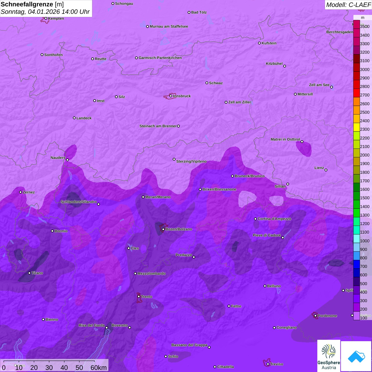
Task: Click the 'Sonthofen' label
Action: click(x=53, y=55)
